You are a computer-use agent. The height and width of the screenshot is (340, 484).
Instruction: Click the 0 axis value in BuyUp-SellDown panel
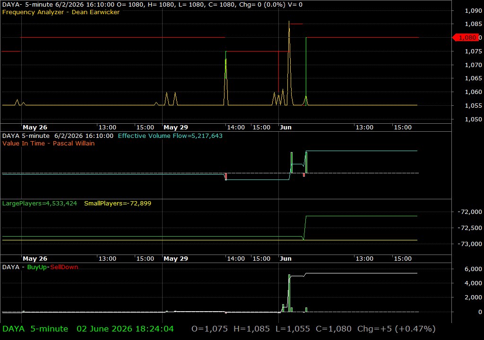(x=480, y=312)
